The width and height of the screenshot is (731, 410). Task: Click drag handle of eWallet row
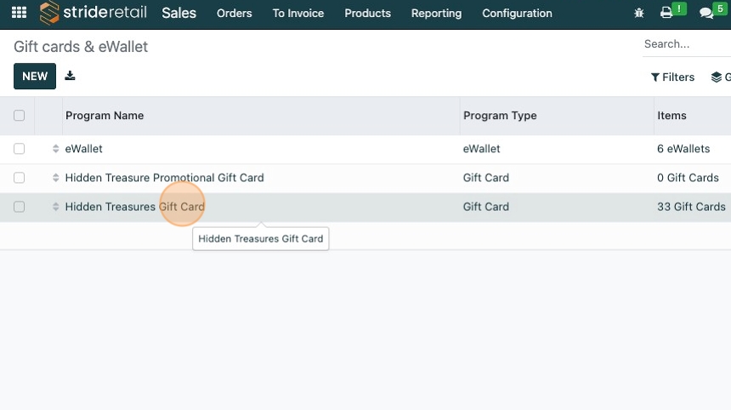point(55,149)
